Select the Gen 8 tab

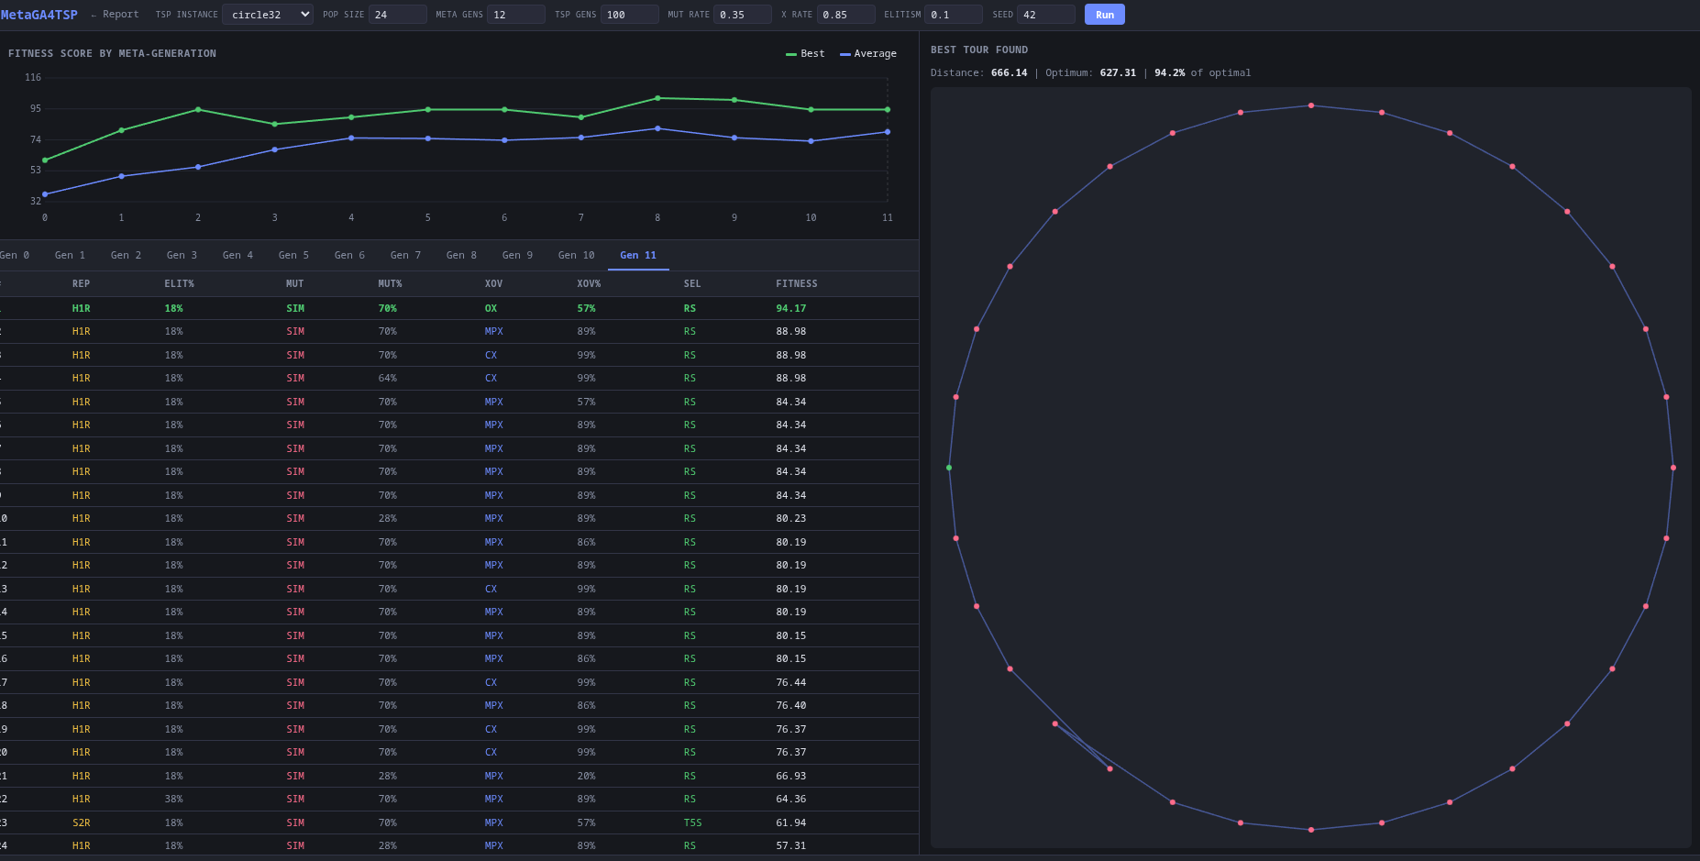click(461, 255)
